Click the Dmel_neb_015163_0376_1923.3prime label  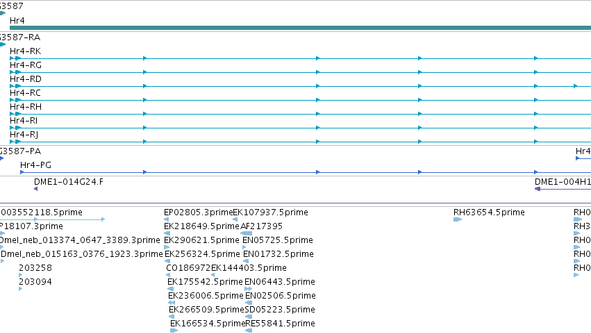pos(82,254)
